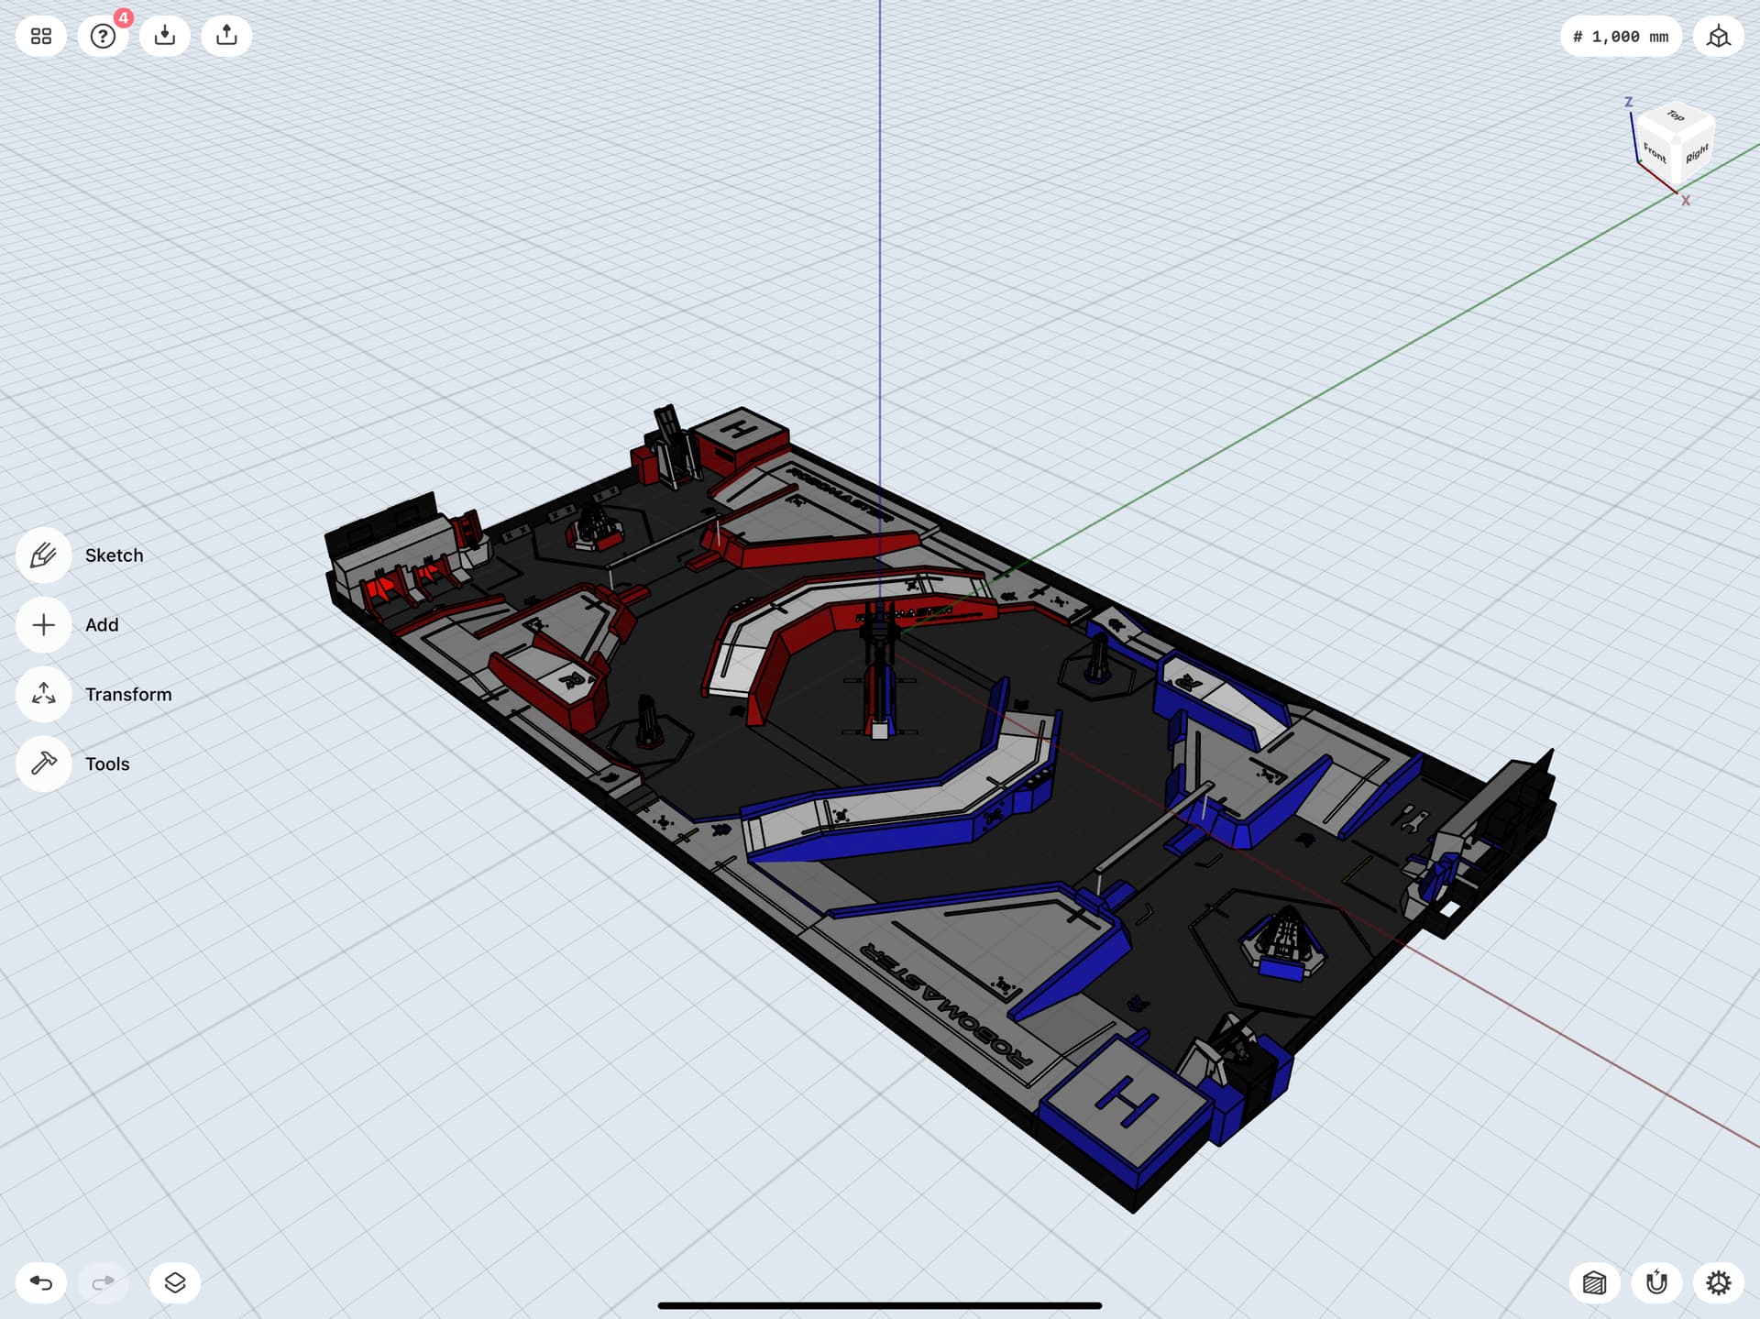Open the 1,000 mm grid size field
The image size is (1760, 1319).
1621,37
